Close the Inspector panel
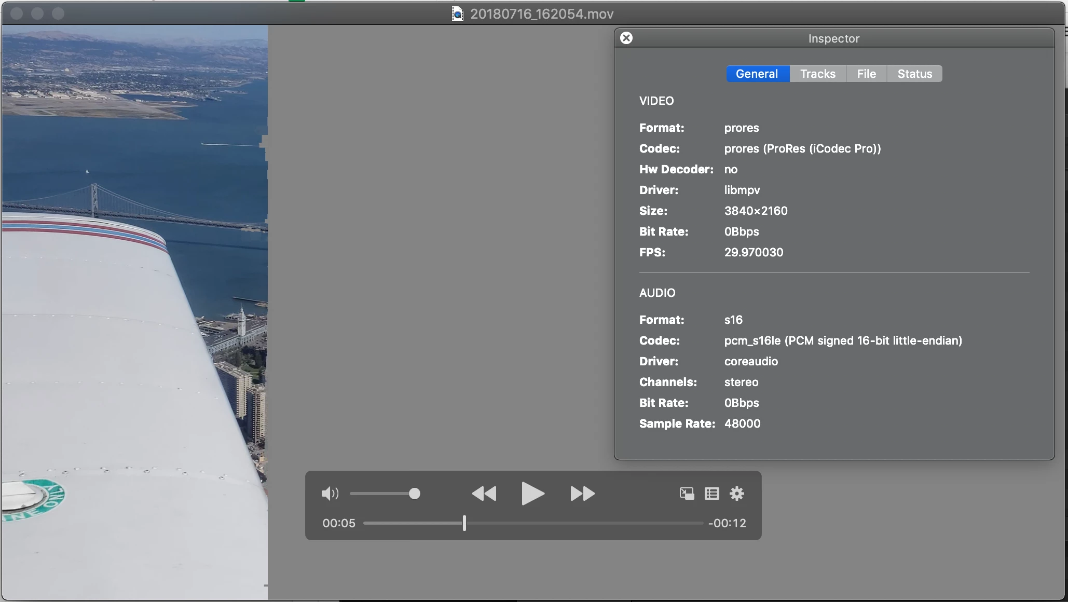Screen dimensions: 1068x602 tap(626, 38)
